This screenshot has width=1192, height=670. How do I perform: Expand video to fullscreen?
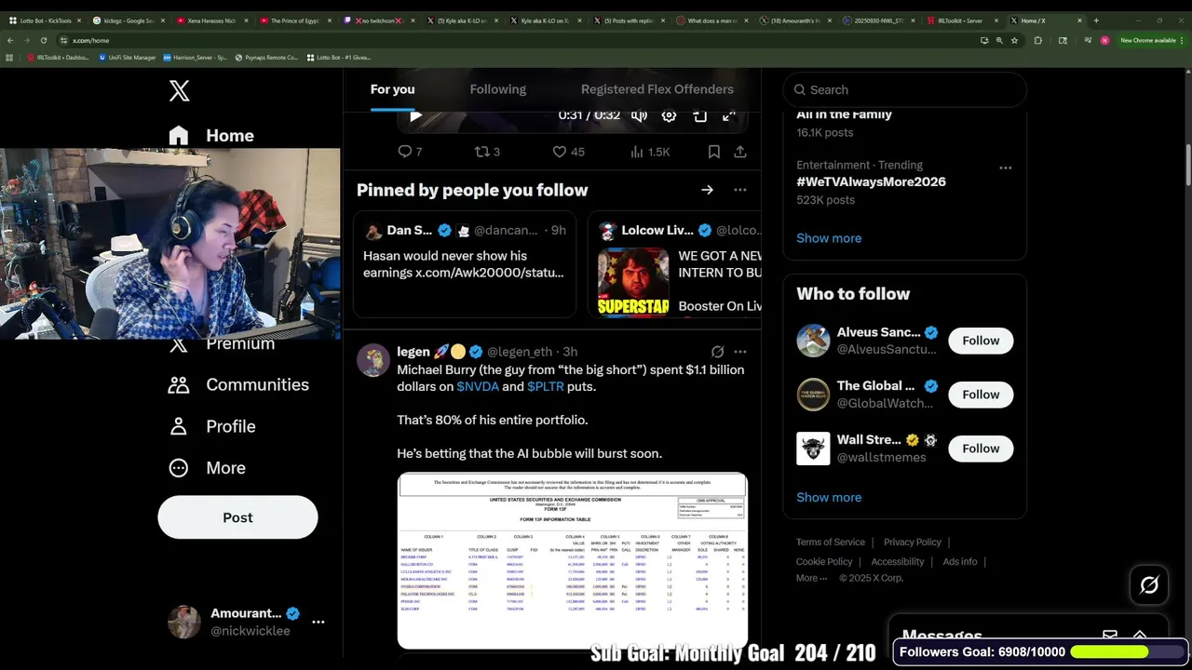[x=729, y=115]
